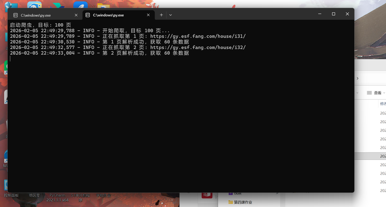Image resolution: width=386 pixels, height=207 pixels.
Task: Switch to the inactive C:\windows\py.exe tab
Action: coord(45,15)
